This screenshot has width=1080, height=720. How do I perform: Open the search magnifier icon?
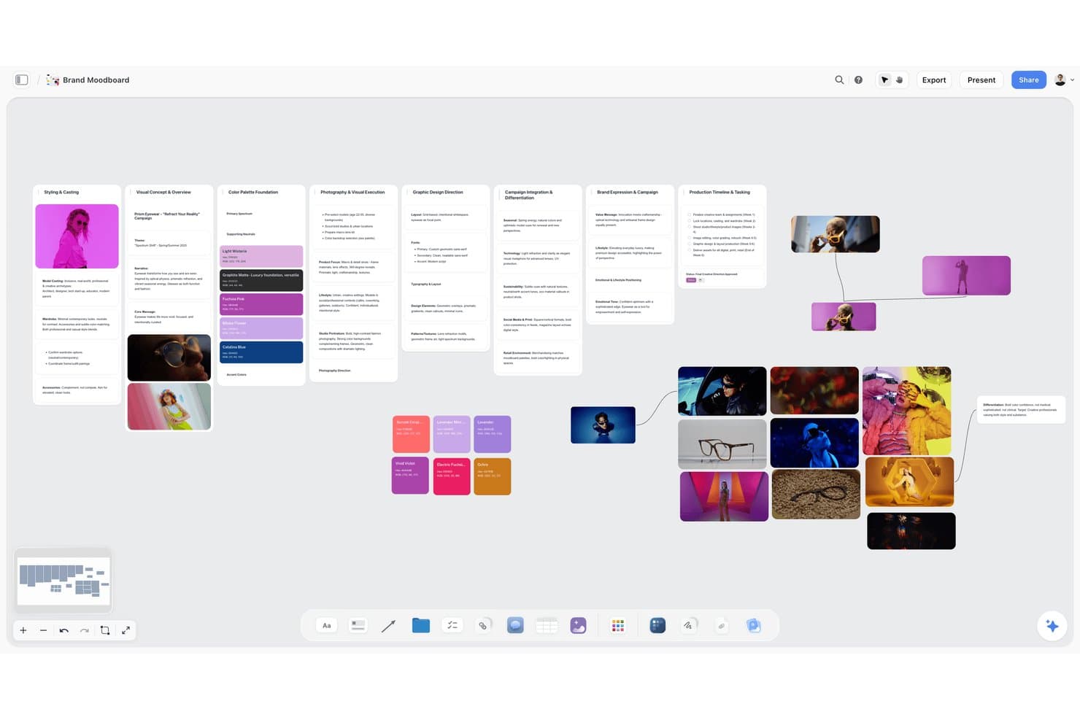pos(839,80)
